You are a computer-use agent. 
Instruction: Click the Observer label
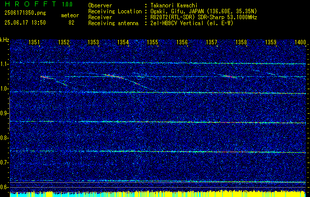(x=100, y=5)
